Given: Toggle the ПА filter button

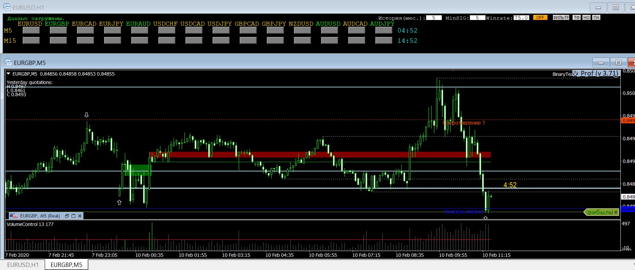Looking at the screenshot, I should click(596, 18).
